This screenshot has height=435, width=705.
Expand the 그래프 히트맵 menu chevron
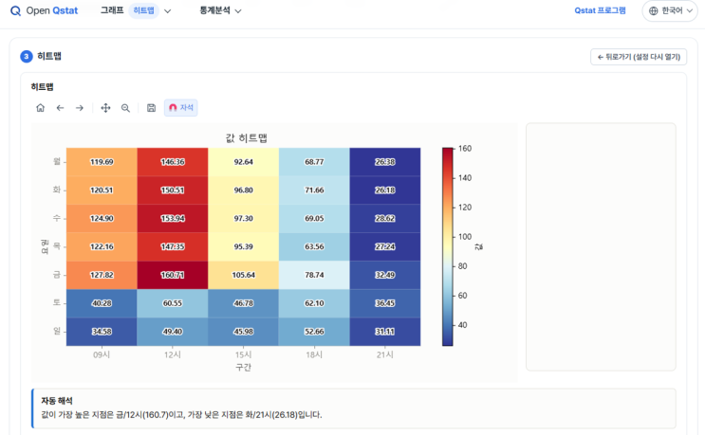point(168,11)
